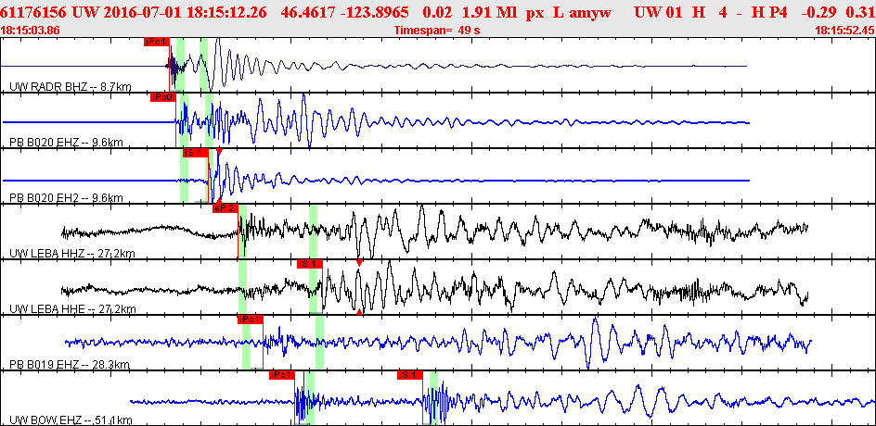876x426 pixels.
Task: Click the channel label PB B019 EHZ -- 28.3km
Action: click(70, 365)
